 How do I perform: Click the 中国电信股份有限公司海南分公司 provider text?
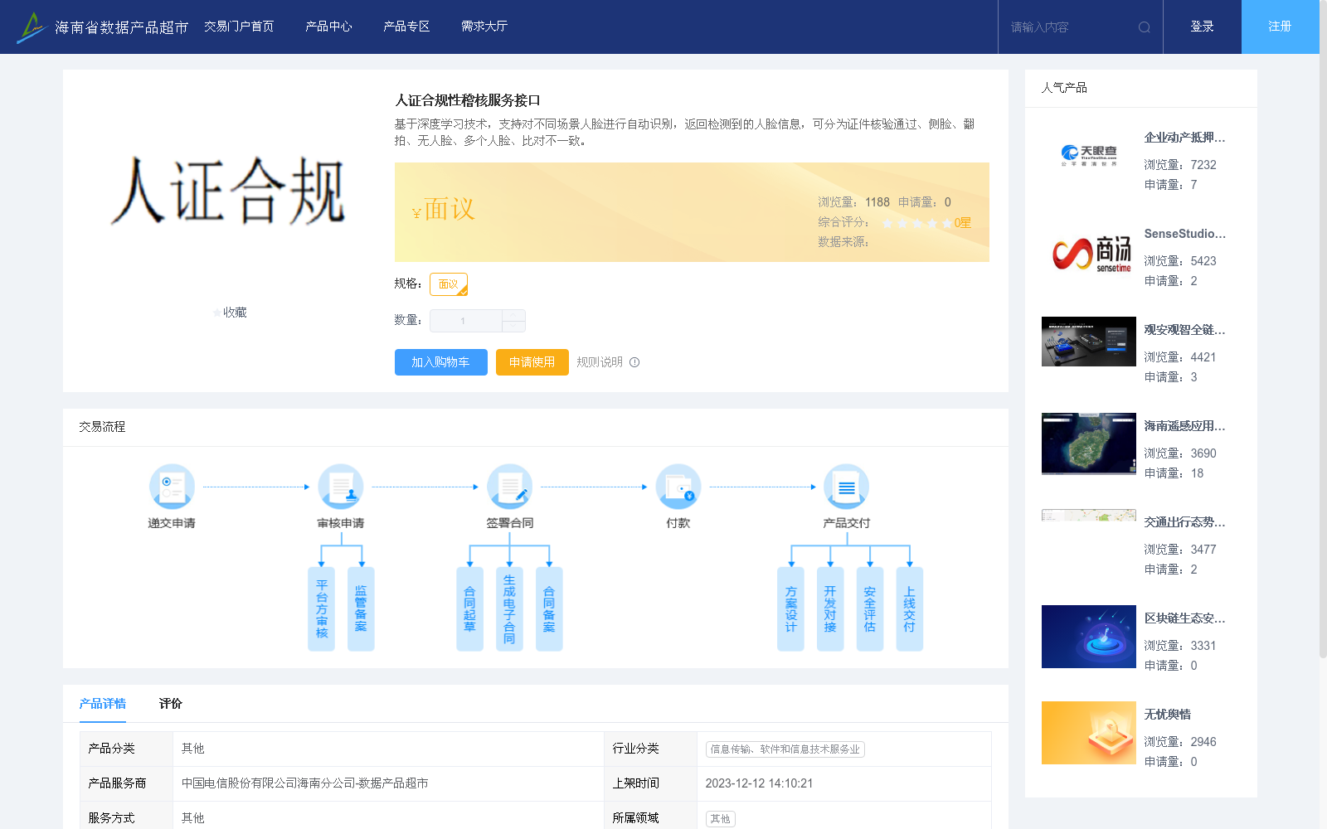pos(305,783)
